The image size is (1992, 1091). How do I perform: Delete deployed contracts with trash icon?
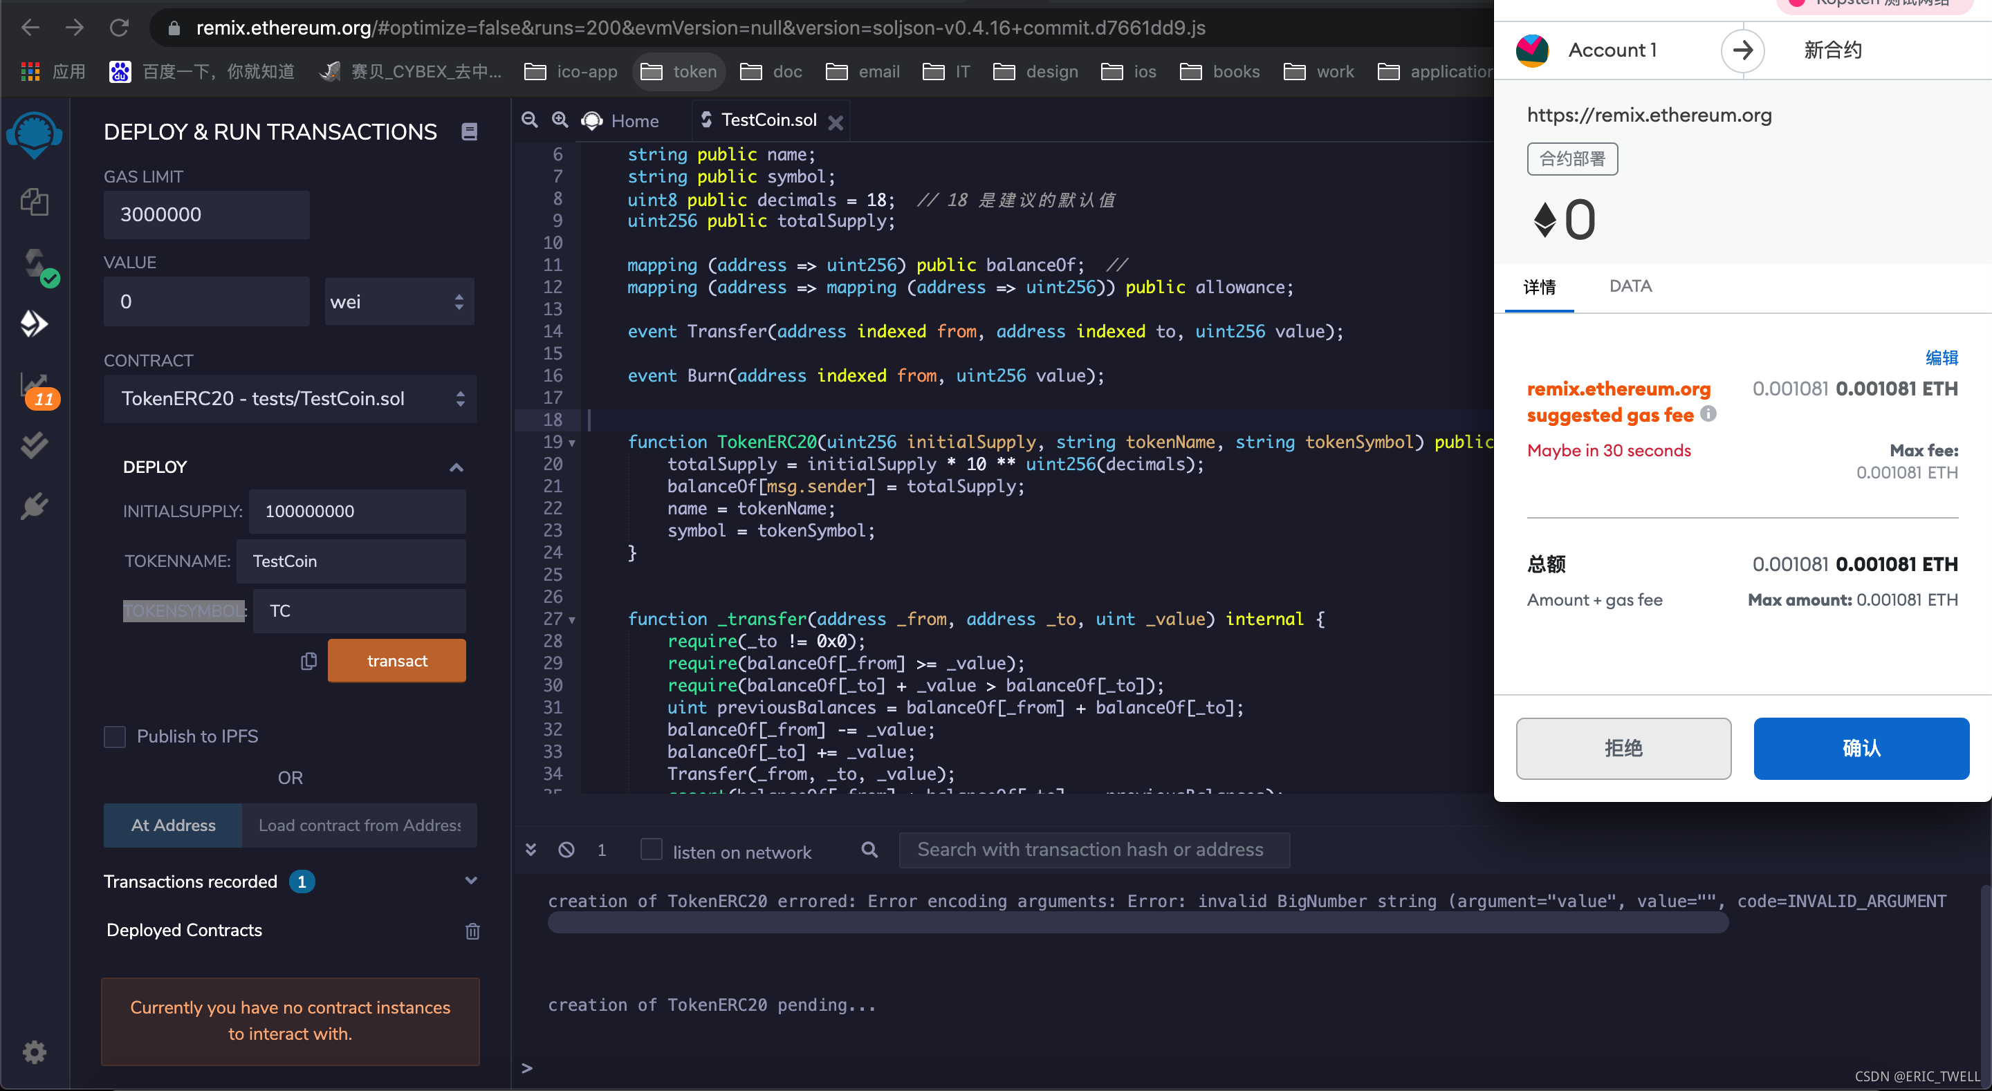click(x=472, y=931)
